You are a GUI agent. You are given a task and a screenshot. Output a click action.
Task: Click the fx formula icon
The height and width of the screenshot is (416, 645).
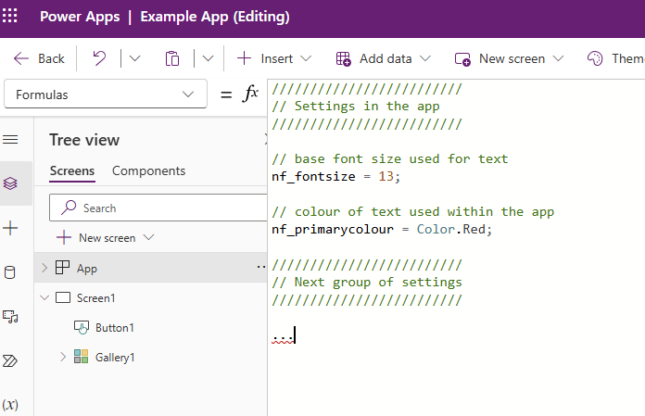pyautogui.click(x=250, y=94)
